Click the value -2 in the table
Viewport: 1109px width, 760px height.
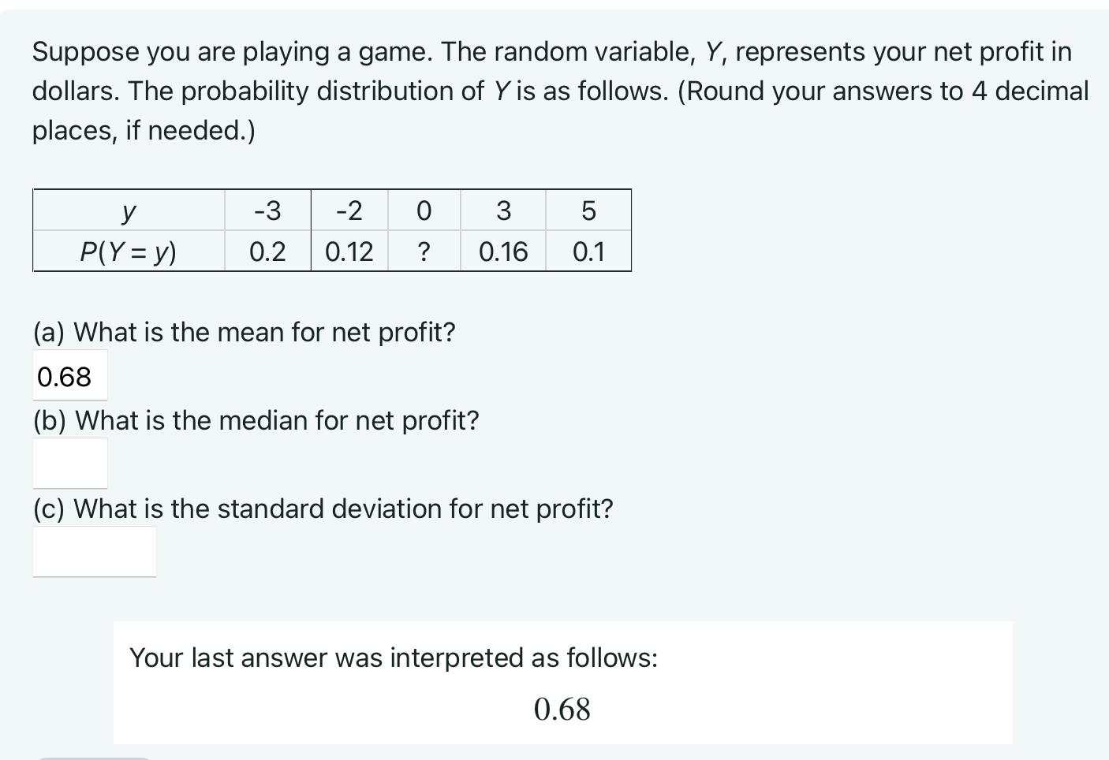pyautogui.click(x=349, y=210)
